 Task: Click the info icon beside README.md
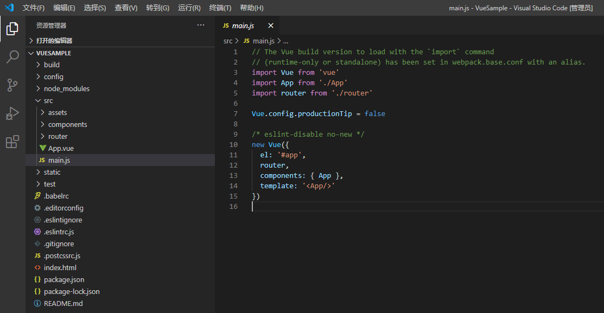[x=37, y=303]
